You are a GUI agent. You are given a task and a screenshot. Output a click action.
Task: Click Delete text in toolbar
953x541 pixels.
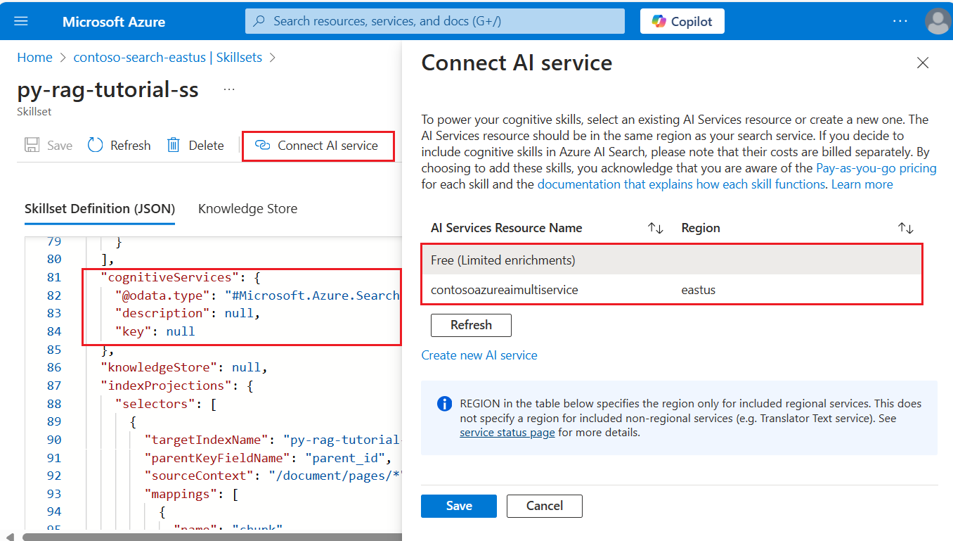coord(206,146)
